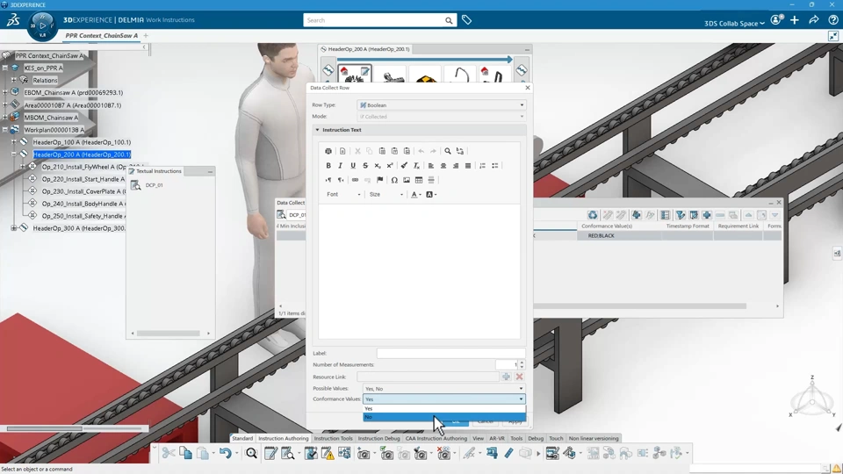
Task: Open the Font dropdown in editor
Action: tap(343, 195)
